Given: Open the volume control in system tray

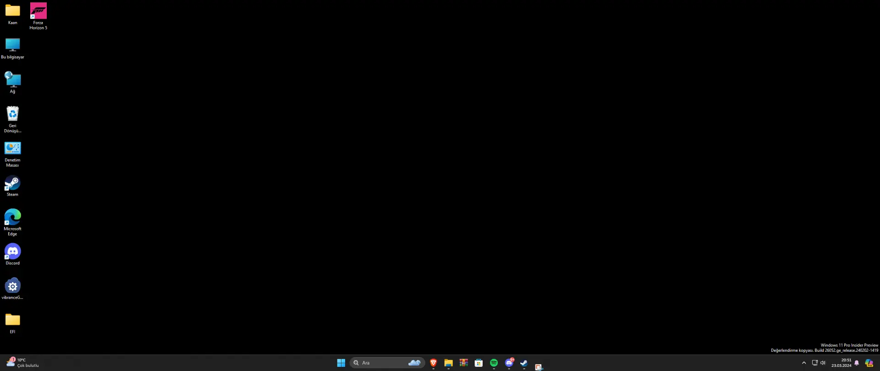Looking at the screenshot, I should pyautogui.click(x=823, y=363).
